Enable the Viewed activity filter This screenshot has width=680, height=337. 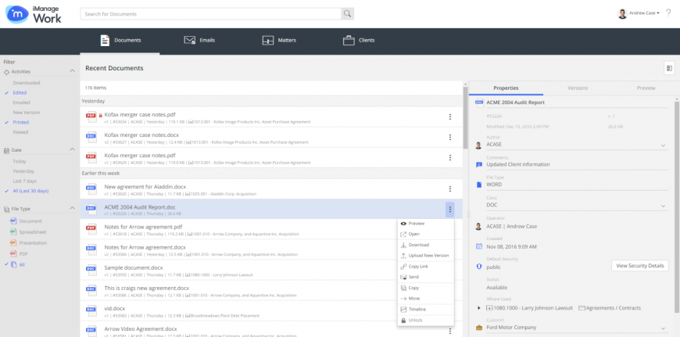[20, 132]
